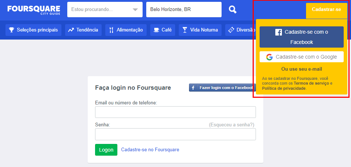Viewport: 351px width, 167px height.
Task: Open Seleções principais category
Action: coord(33,30)
